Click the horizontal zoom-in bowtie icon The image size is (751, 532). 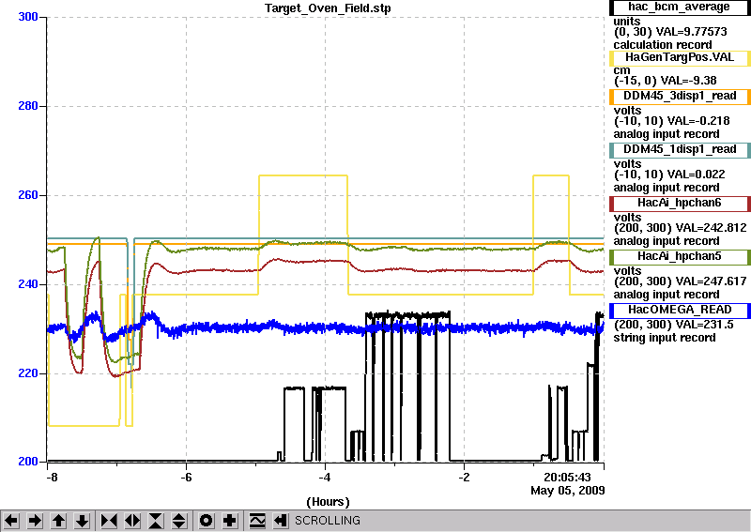109,521
